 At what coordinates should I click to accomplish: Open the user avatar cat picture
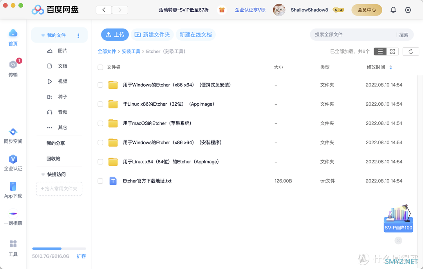tap(279, 10)
